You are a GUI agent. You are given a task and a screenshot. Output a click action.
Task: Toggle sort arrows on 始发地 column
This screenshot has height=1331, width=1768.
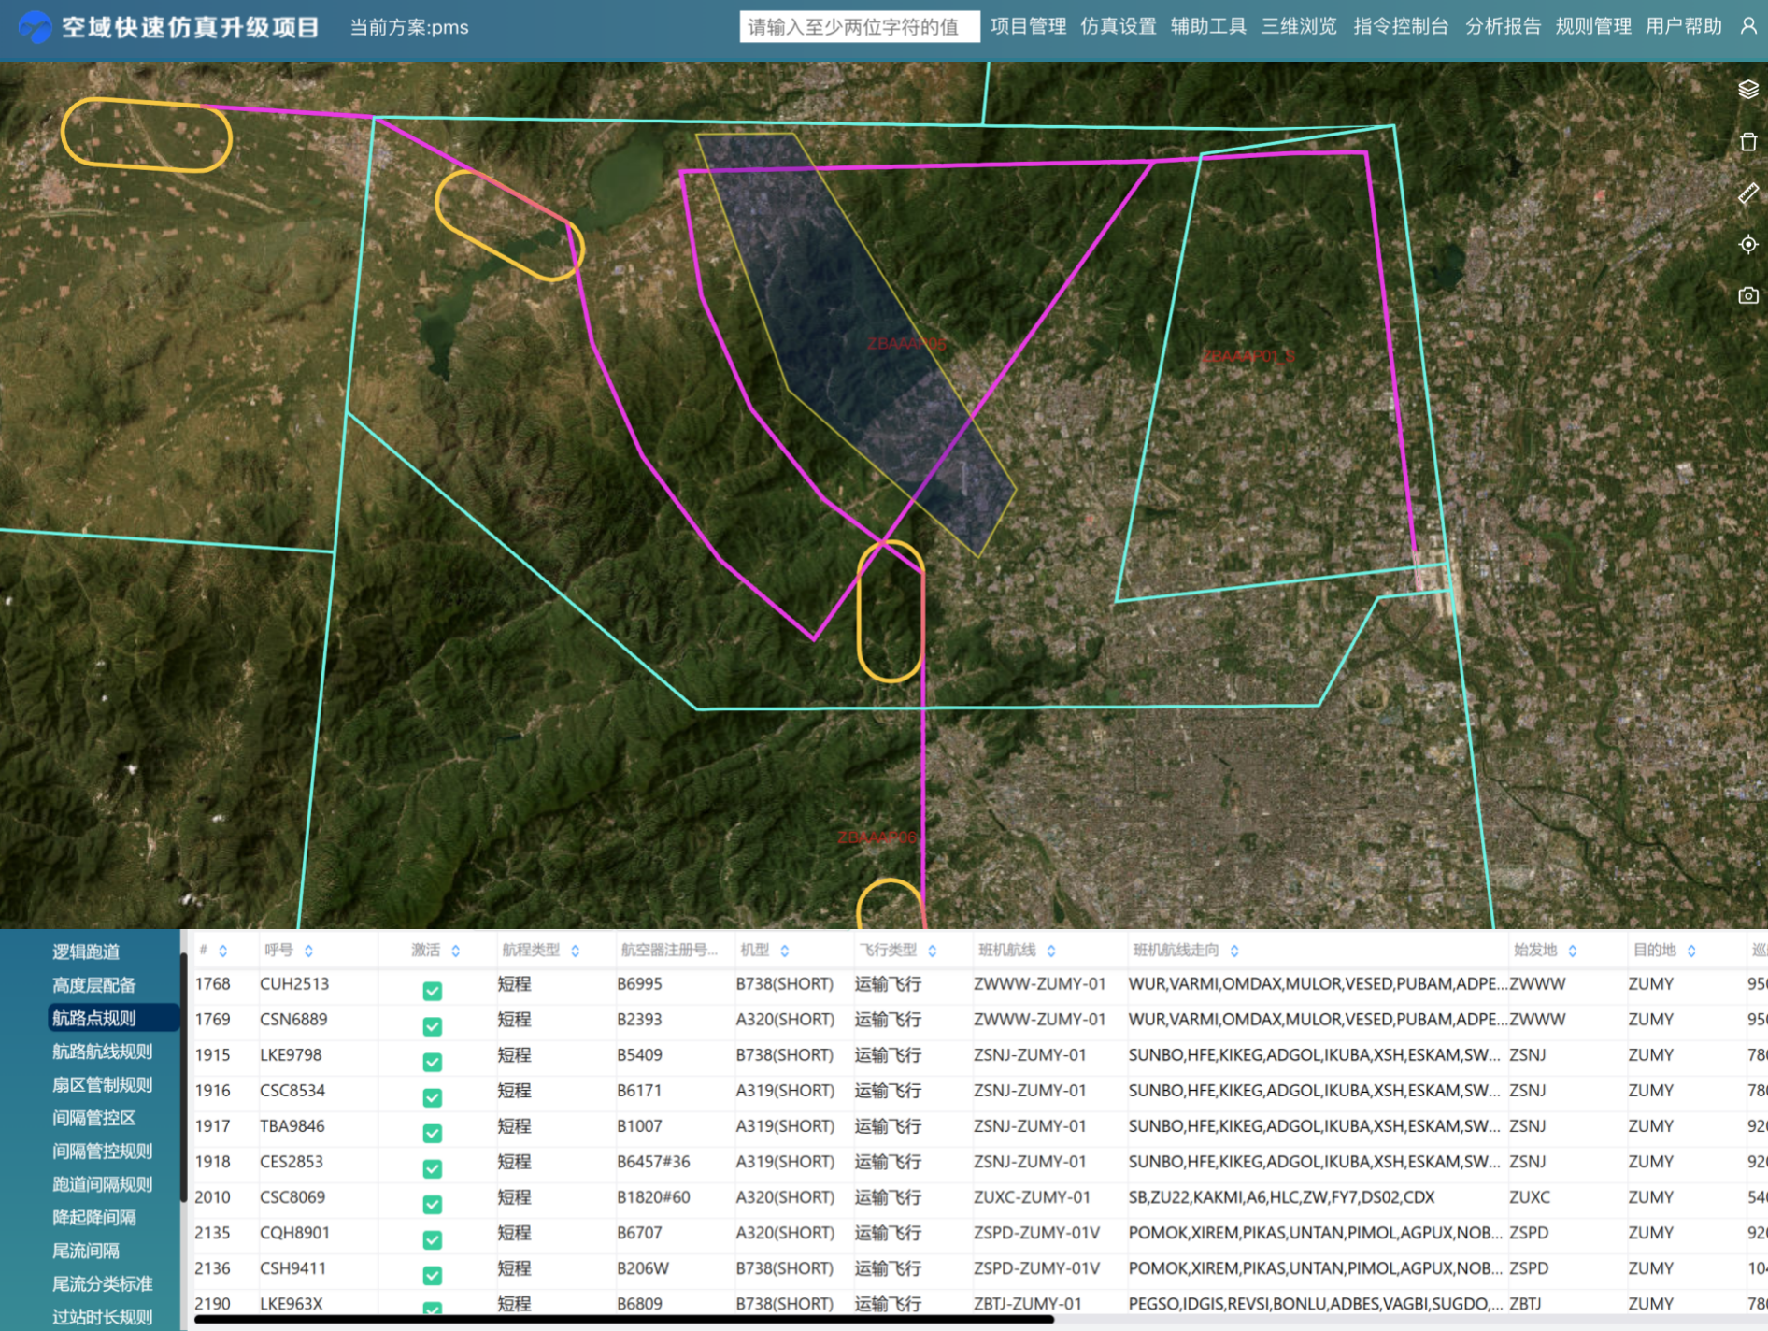pos(1573,951)
